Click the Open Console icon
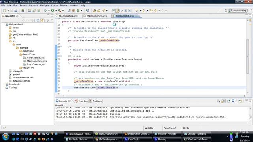 click(240, 101)
